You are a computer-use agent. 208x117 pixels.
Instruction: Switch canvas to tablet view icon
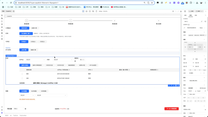click(90, 11)
